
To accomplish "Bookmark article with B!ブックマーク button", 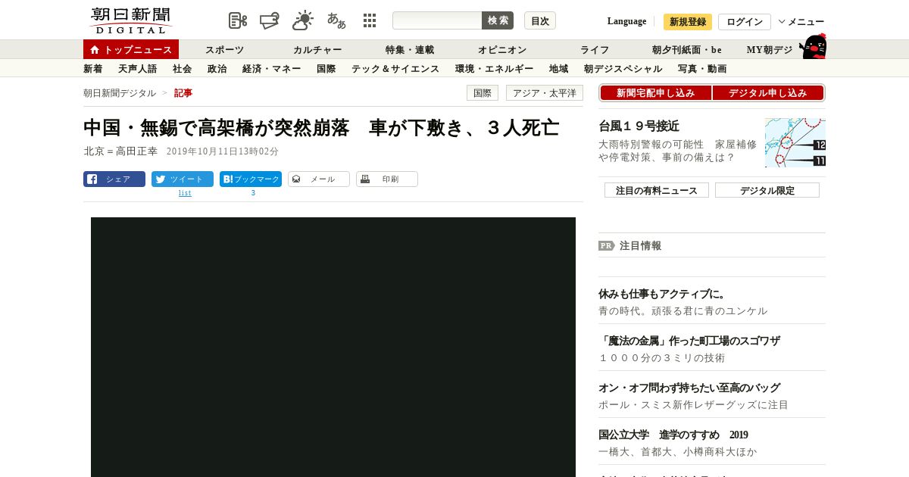I will tap(251, 179).
